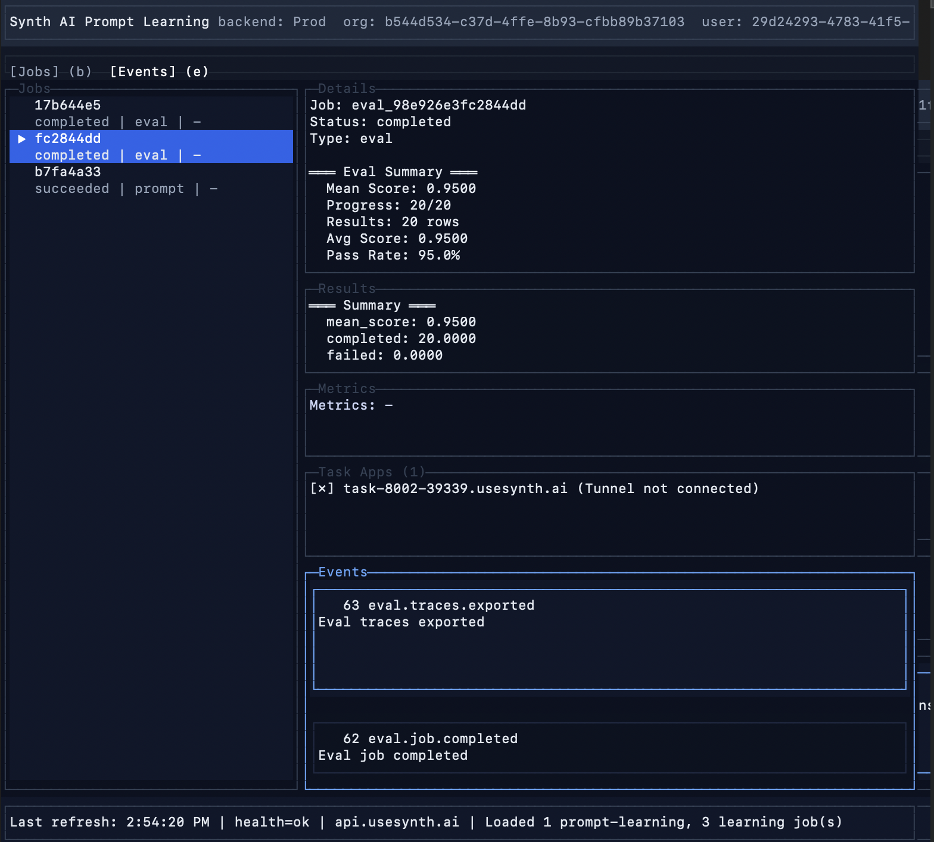Click the Results Summary heading

click(372, 305)
